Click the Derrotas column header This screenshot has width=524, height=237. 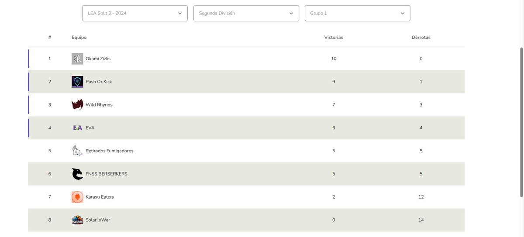tap(421, 38)
